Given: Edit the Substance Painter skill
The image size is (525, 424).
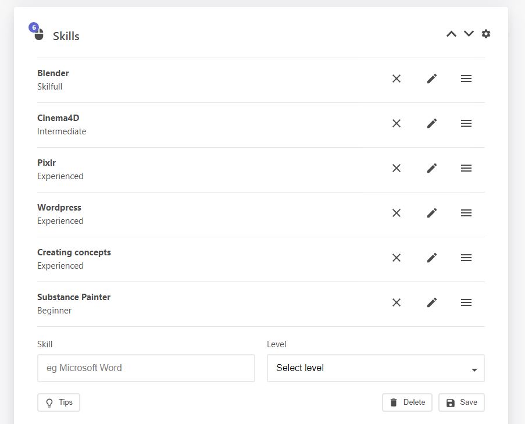Looking at the screenshot, I should point(431,302).
